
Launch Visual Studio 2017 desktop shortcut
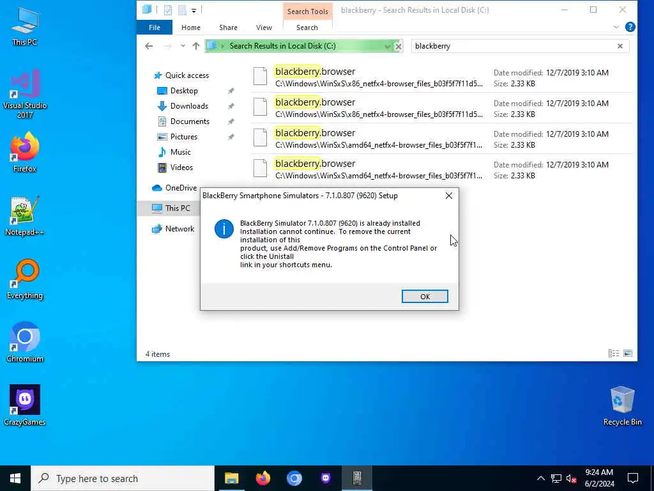click(x=25, y=93)
